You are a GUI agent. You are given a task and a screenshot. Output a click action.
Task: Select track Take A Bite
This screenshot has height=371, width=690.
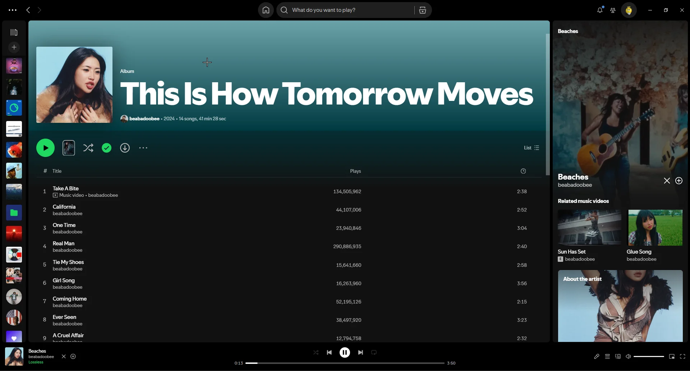289,191
